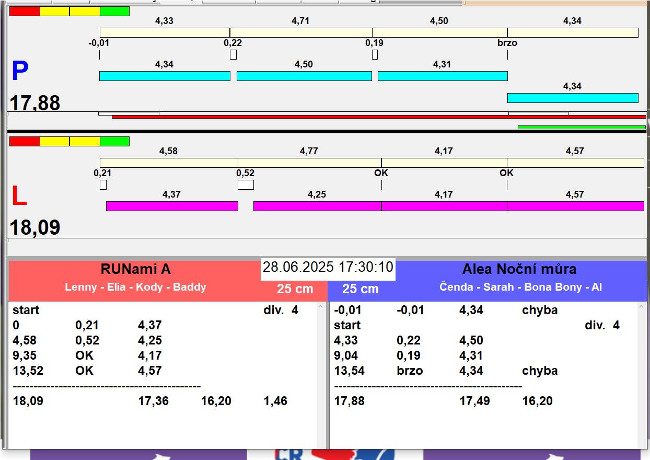Select the cream 4,33 bar in lane P
Image resolution: width=650 pixels, height=460 pixels.
click(x=165, y=32)
